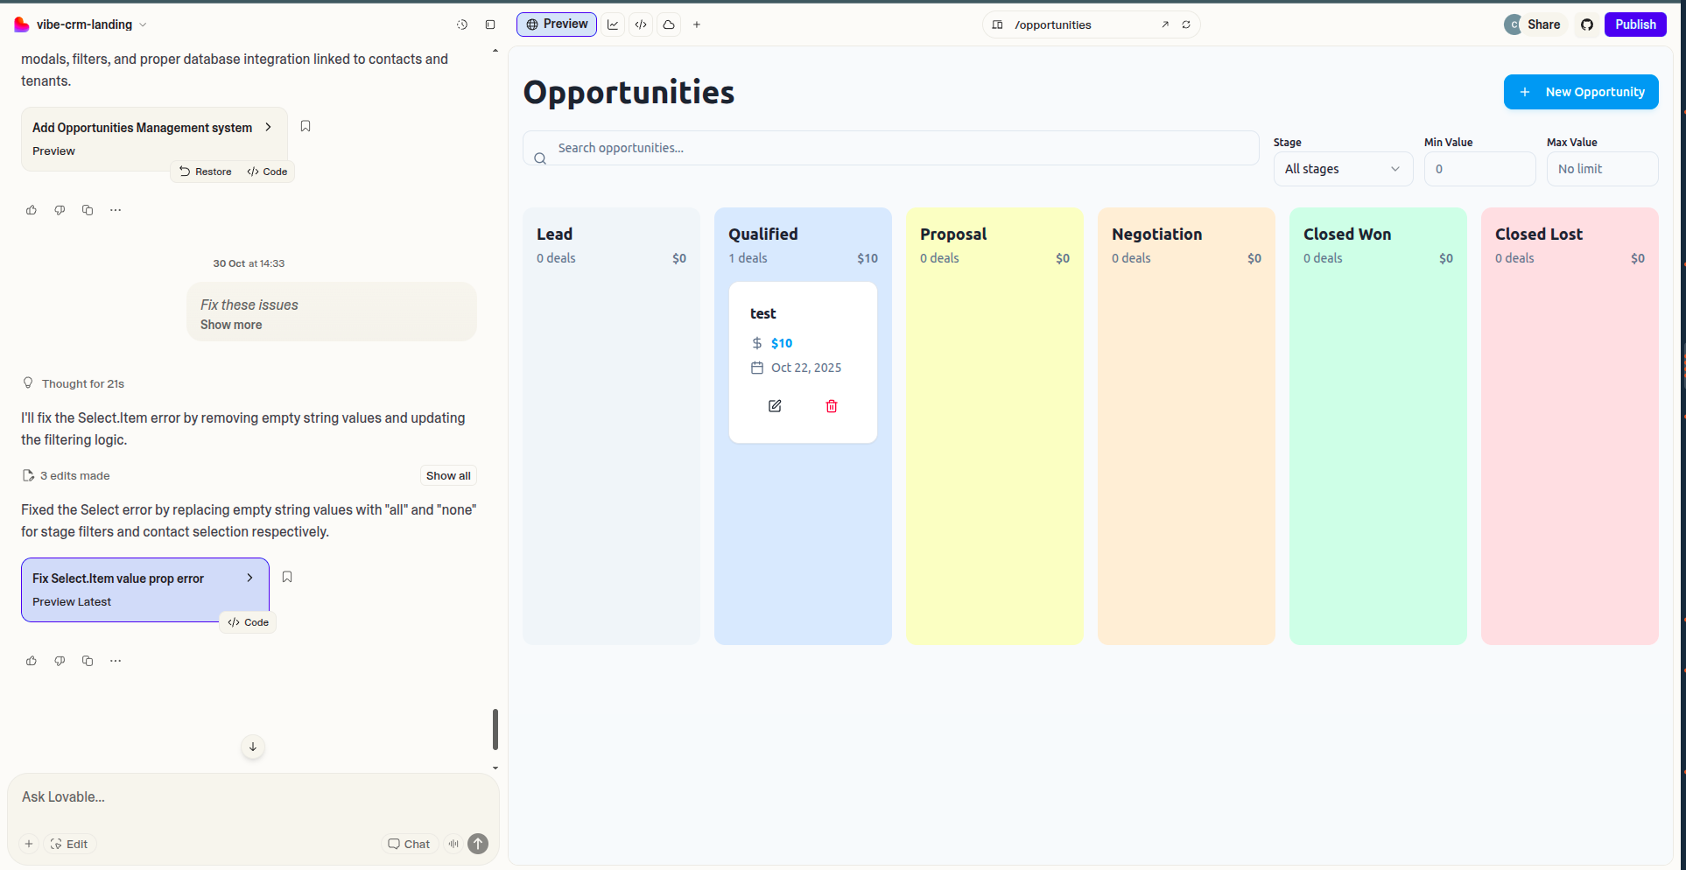Viewport: 1686px width, 870px height.
Task: Switch to the code view icon
Action: (641, 25)
